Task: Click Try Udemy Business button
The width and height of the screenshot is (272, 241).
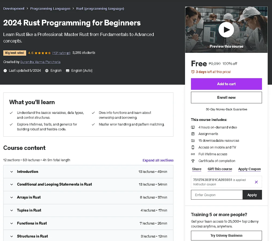Action: click(226, 235)
